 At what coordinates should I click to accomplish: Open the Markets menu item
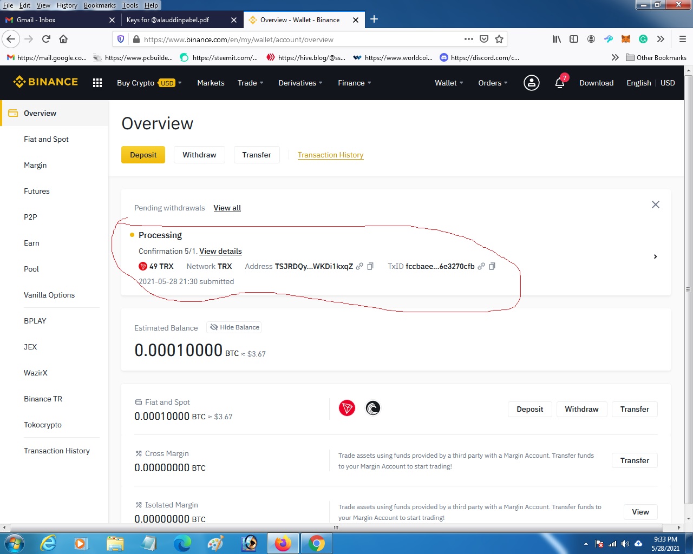pyautogui.click(x=211, y=83)
